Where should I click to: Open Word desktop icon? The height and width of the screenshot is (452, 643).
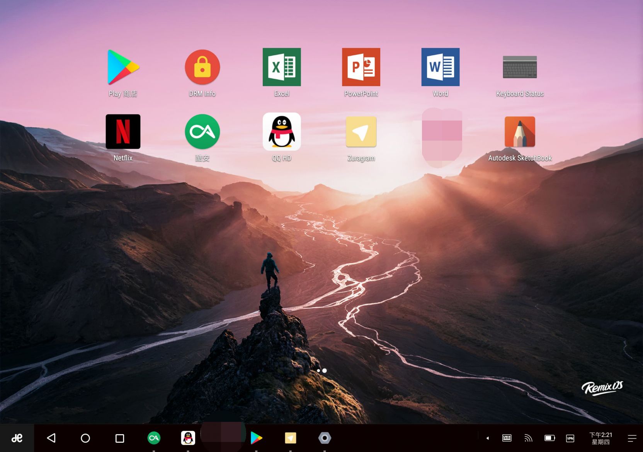(x=441, y=67)
